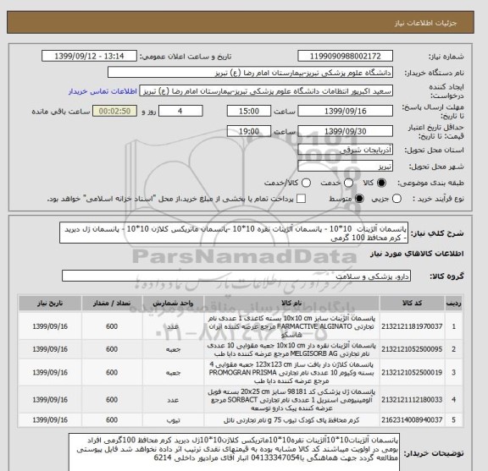Click product code 2132121112180033
488x471 pixels.
[x=412, y=399]
